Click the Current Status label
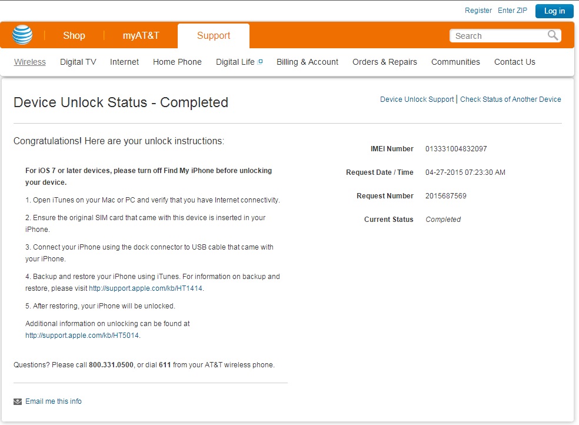Screen dimensions: 579x425 [388, 220]
